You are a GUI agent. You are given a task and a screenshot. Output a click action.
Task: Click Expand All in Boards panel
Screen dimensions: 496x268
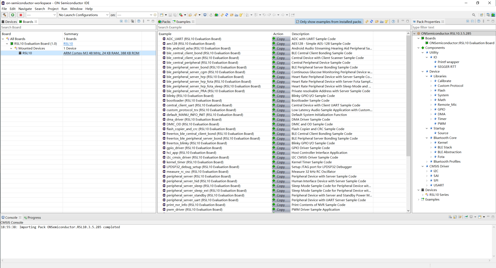[121, 21]
